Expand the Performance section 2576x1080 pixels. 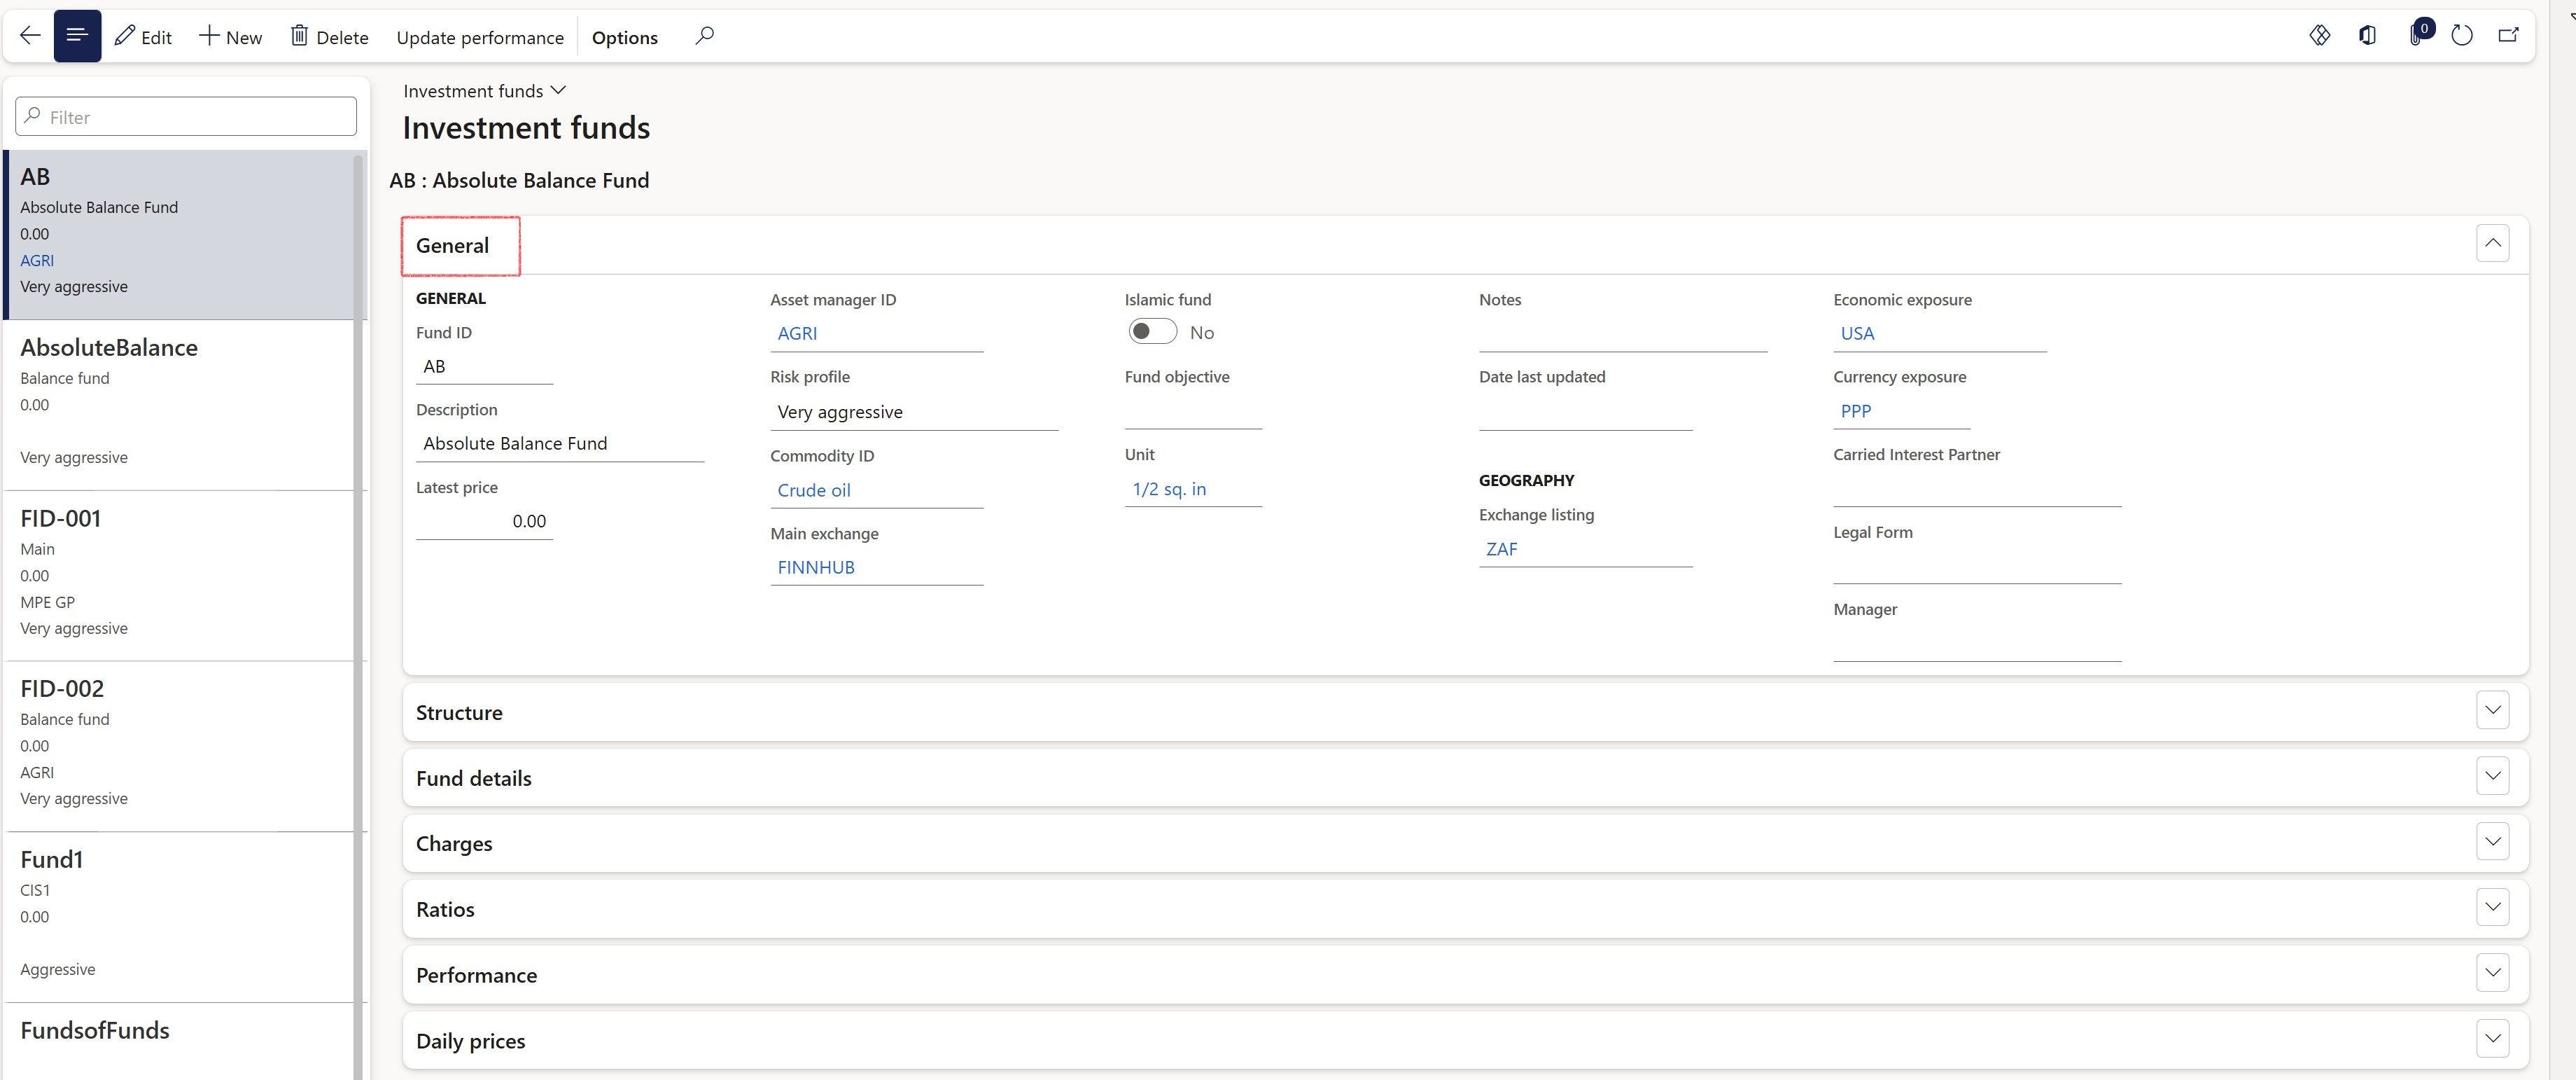2493,973
